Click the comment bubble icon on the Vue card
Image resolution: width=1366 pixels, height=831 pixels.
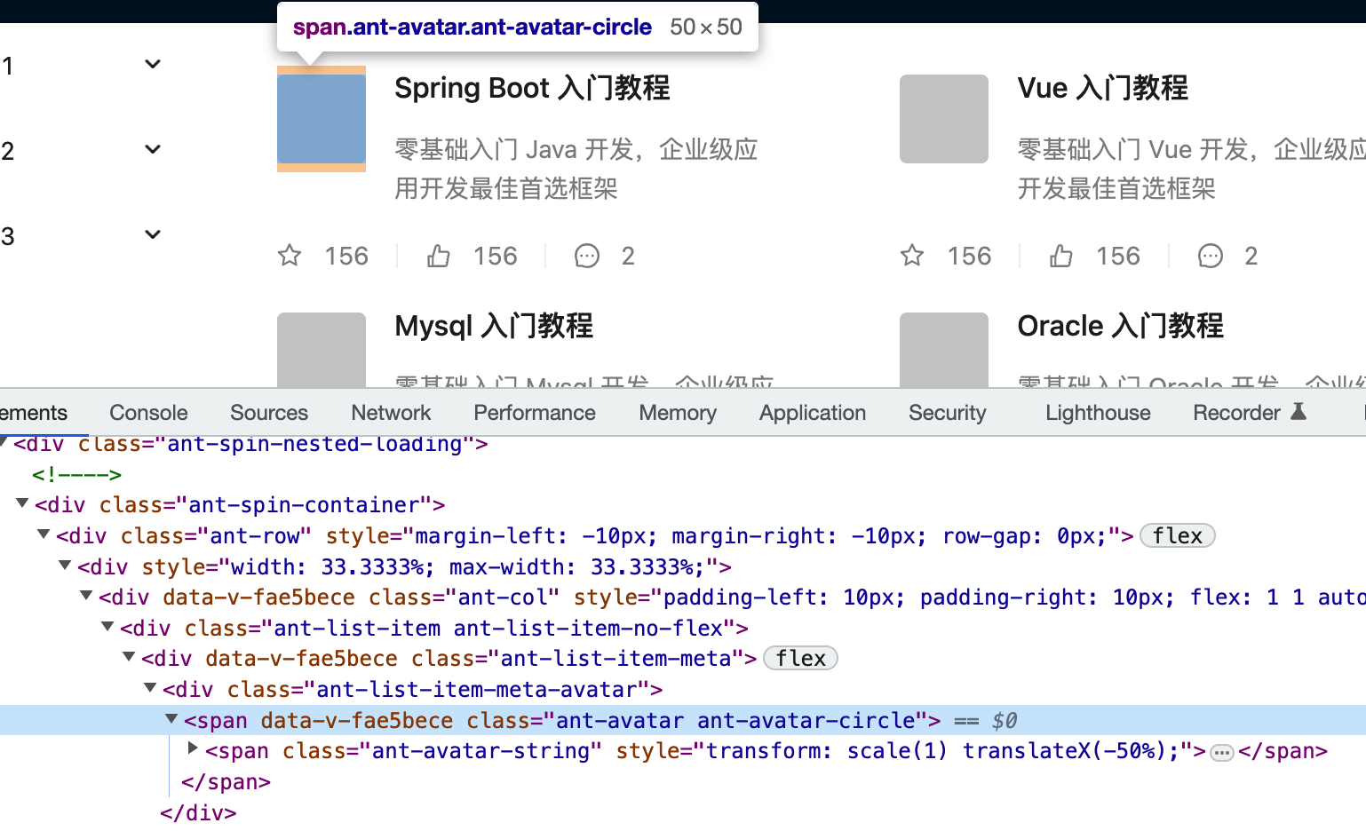[1210, 256]
